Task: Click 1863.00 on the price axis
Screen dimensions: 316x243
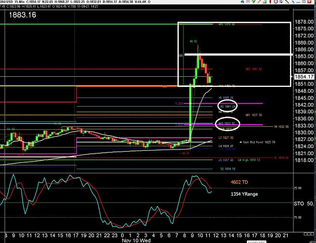Action: point(304,56)
